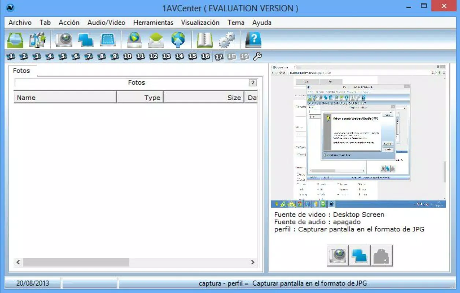
Task: Choose profile number 15 icon
Action: pyautogui.click(x=192, y=56)
